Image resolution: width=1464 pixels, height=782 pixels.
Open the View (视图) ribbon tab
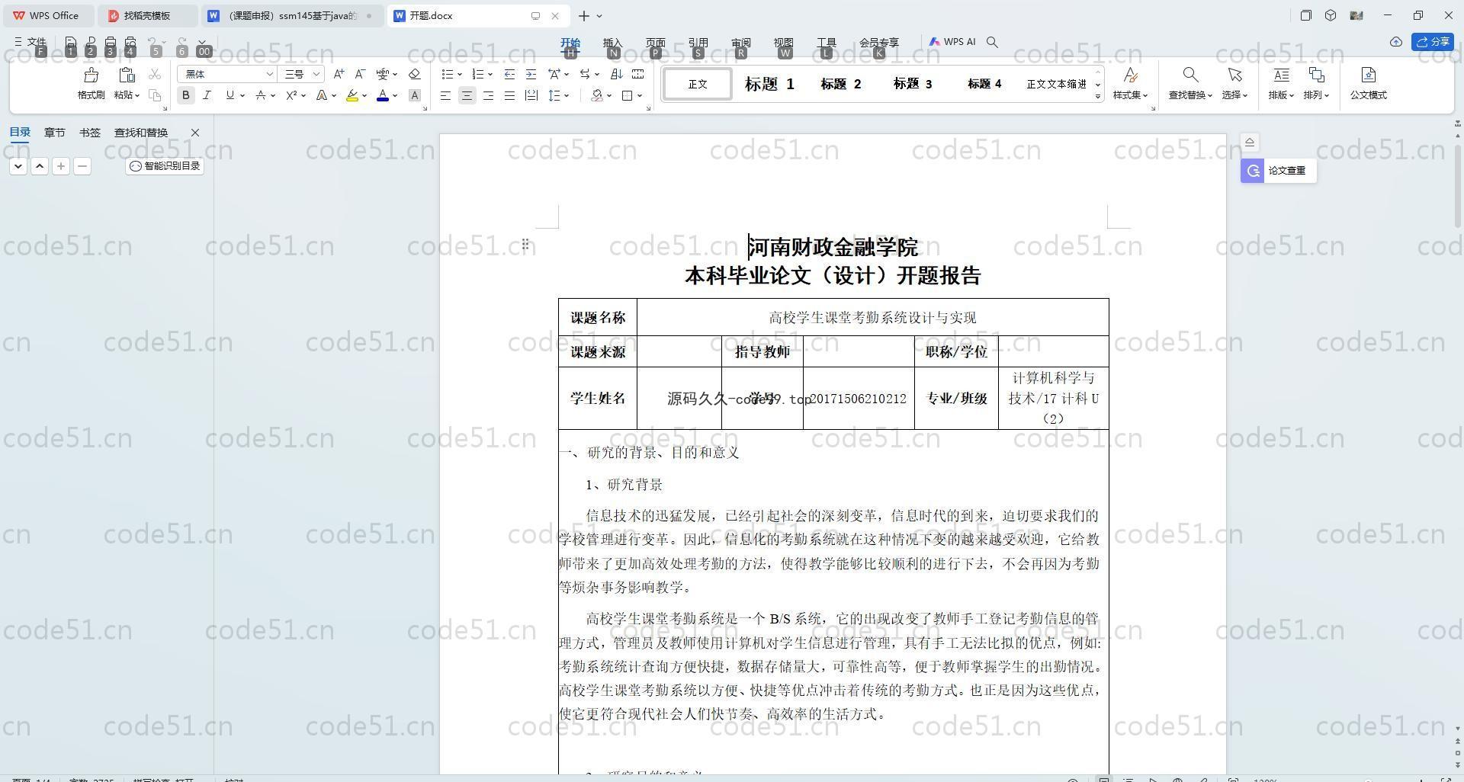click(x=783, y=43)
